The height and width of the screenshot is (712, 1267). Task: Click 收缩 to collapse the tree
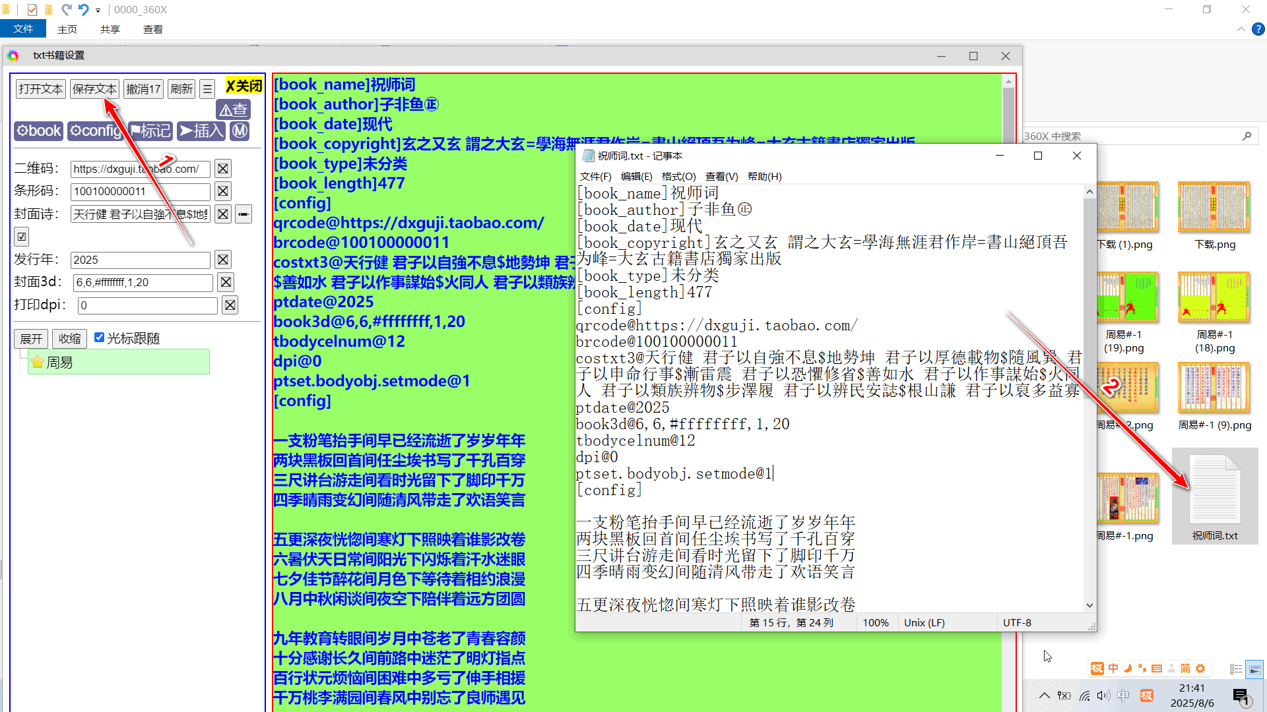coord(69,339)
